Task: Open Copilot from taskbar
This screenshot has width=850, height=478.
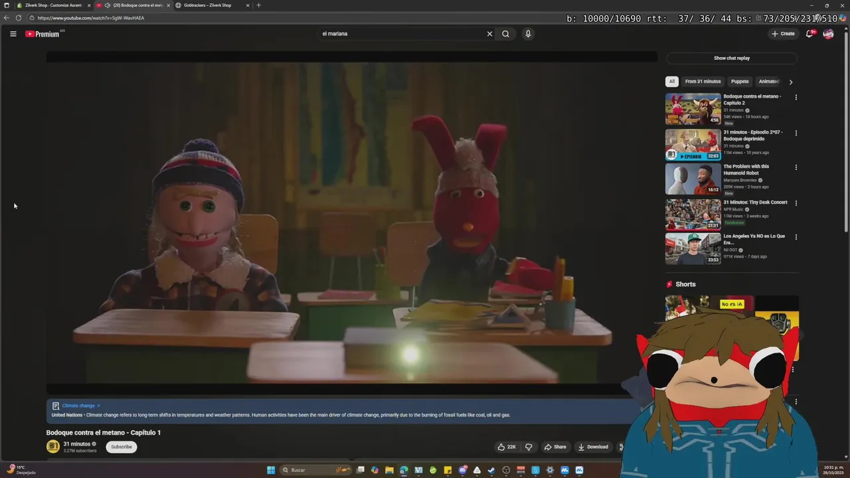Action: coord(375,470)
